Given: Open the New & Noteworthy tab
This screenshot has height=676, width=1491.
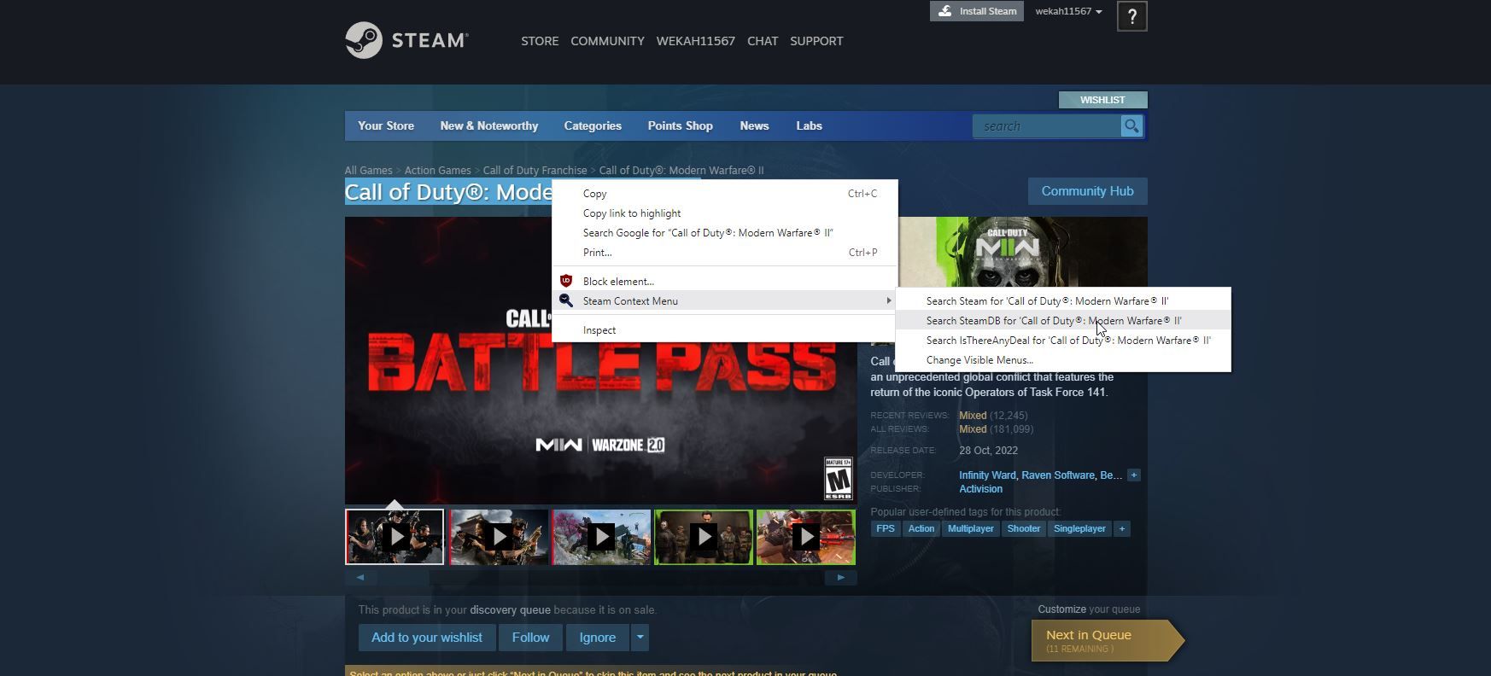Looking at the screenshot, I should pyautogui.click(x=489, y=126).
